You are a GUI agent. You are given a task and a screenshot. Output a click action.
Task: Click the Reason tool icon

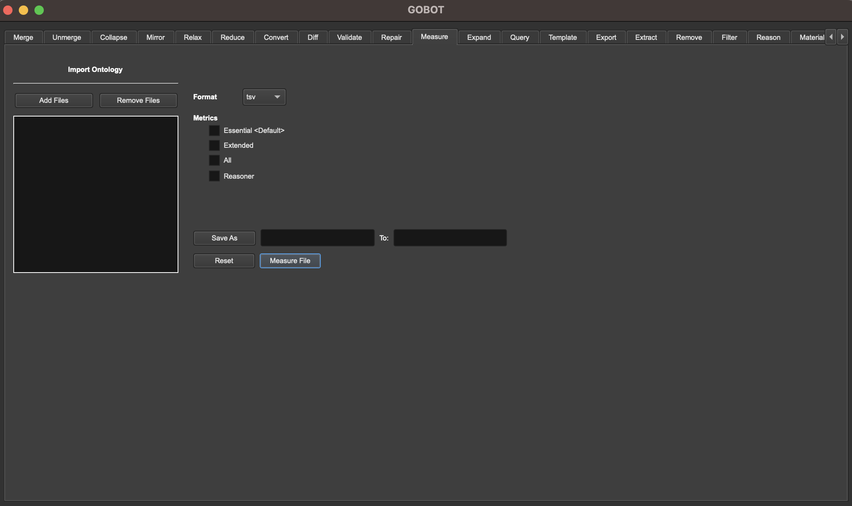click(769, 37)
